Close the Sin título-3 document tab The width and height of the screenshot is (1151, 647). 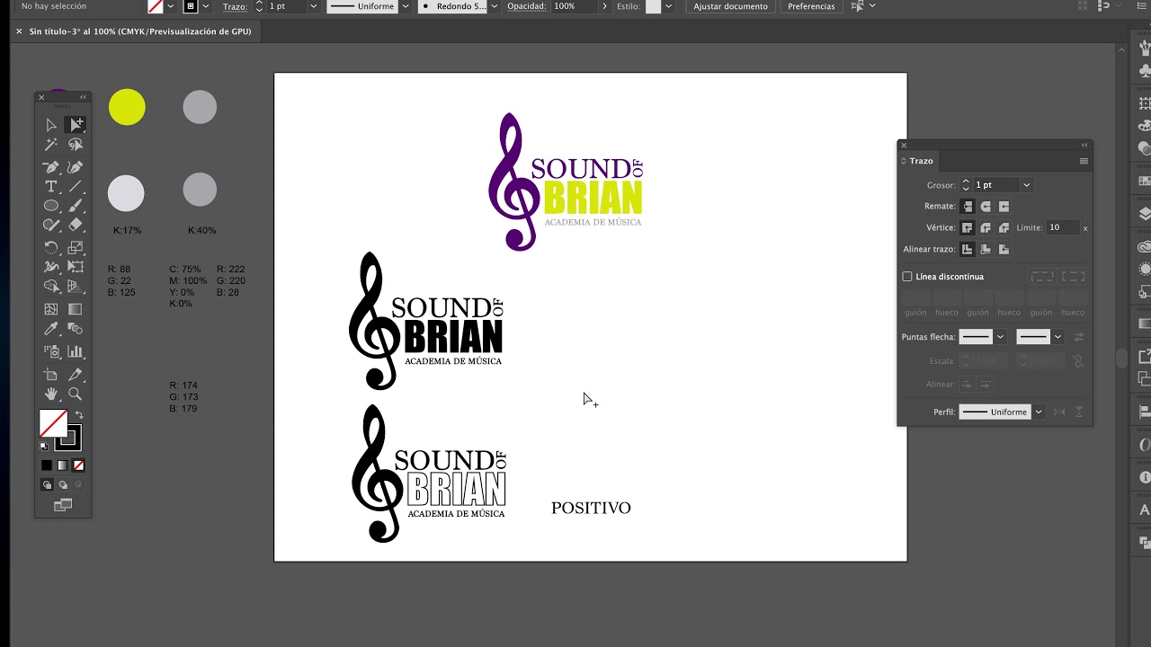tap(19, 31)
